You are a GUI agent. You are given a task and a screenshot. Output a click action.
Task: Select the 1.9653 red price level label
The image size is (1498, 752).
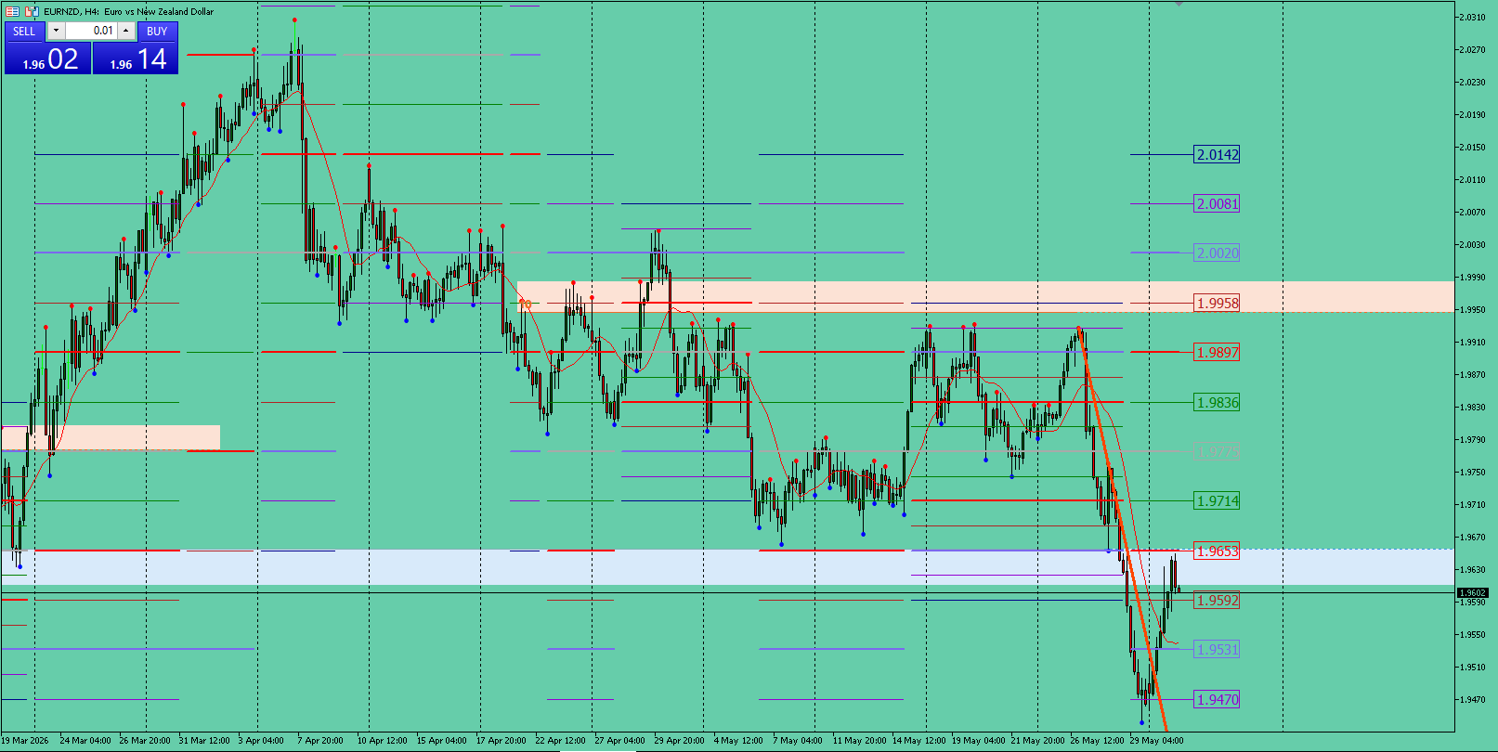tap(1217, 551)
